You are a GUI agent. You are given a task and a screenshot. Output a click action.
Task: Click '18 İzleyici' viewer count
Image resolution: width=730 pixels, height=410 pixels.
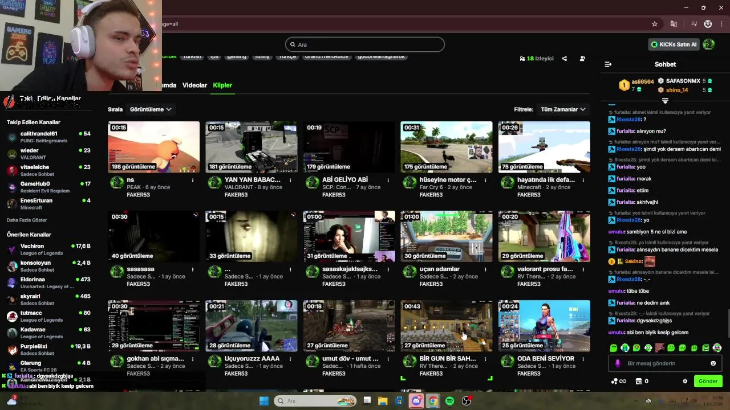pos(536,59)
